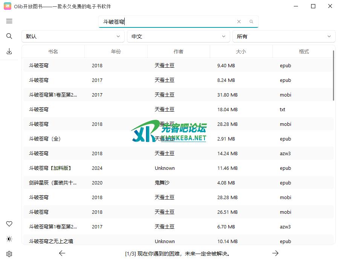Toggle light/dark theme icon
The width and height of the screenshot is (339, 263).
[x=9, y=239]
